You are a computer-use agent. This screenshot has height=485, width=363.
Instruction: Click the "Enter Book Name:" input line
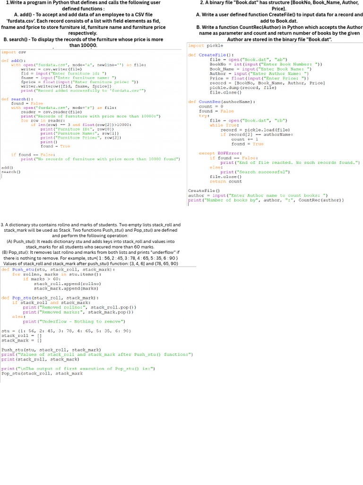pyautogui.click(x=261, y=69)
